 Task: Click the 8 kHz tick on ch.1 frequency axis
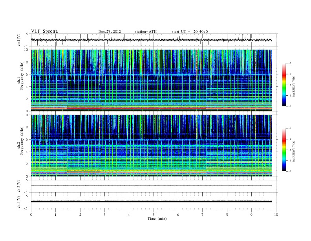[27, 62]
